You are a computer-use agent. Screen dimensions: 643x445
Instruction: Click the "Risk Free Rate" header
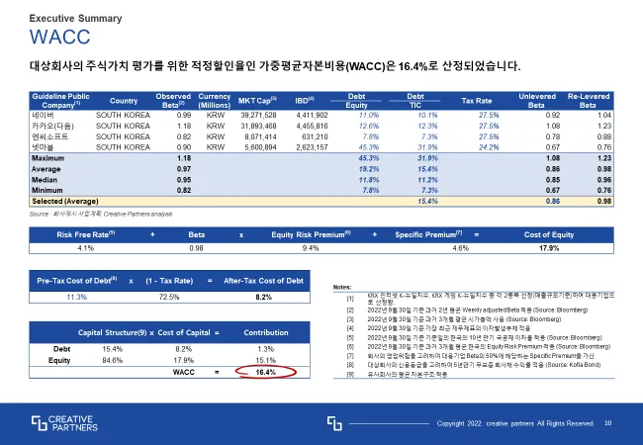[86, 234]
